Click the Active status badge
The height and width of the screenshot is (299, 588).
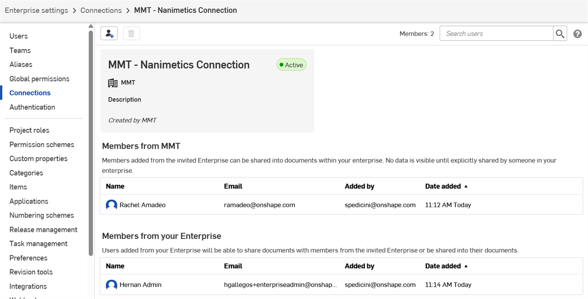tap(292, 65)
